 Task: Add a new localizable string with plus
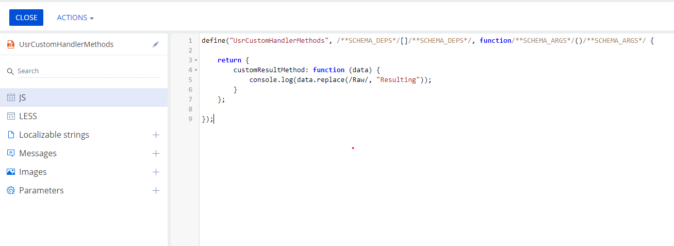[156, 135]
